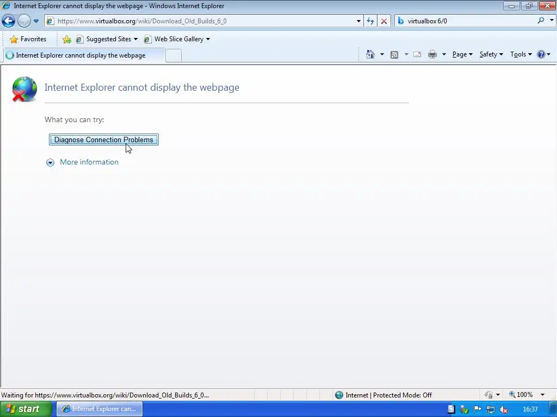Click the Add to Favorites Bar icon
This screenshot has height=417, width=557.
pyautogui.click(x=66, y=39)
